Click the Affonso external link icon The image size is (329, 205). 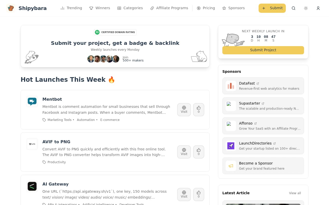tap(255, 124)
